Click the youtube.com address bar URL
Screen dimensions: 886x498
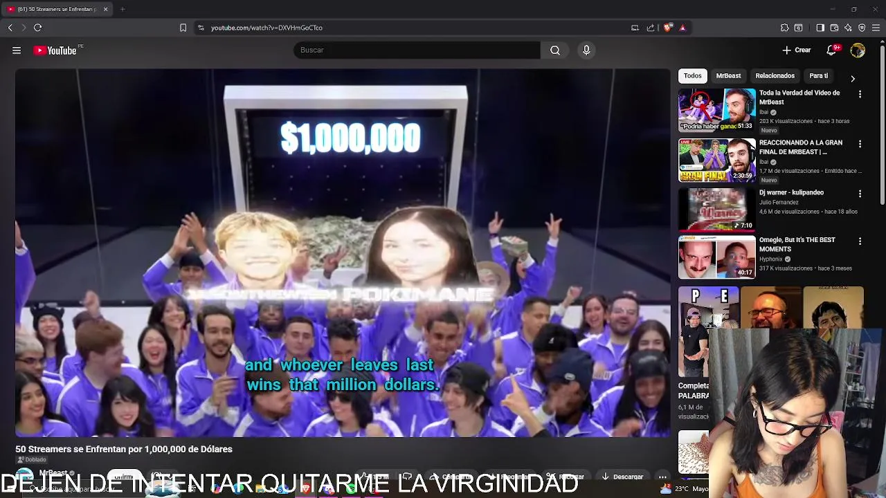tap(266, 28)
